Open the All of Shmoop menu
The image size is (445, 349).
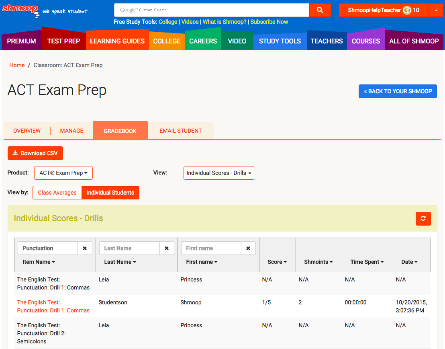coord(414,41)
